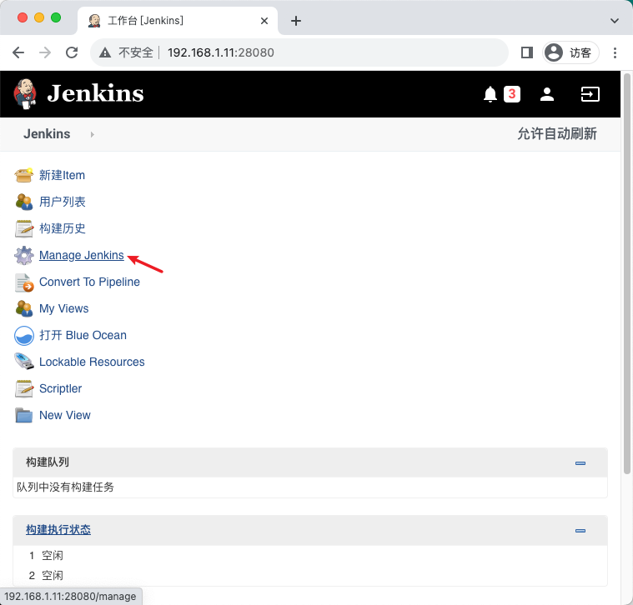633x605 pixels.
Task: Open the 构建历史 link
Action: [x=63, y=228]
